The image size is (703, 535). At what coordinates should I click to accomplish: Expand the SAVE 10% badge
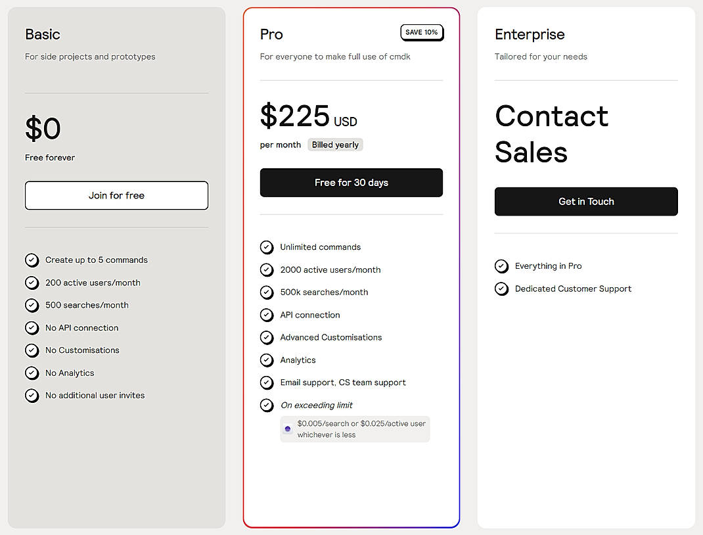[422, 32]
